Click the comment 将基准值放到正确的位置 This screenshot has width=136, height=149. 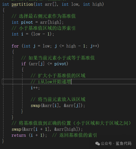pos(71,123)
